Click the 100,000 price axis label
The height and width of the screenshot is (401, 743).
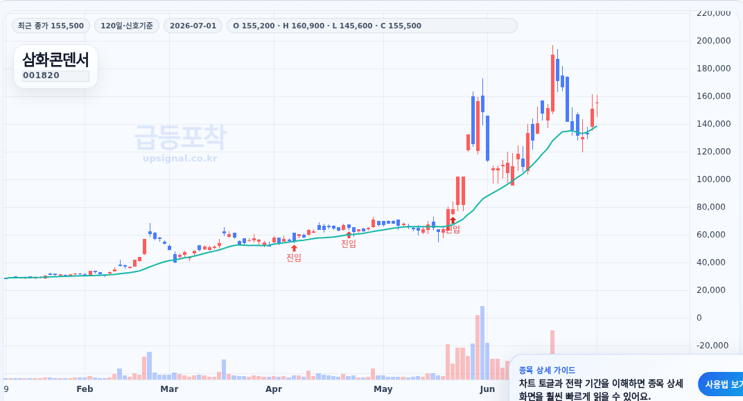714,179
